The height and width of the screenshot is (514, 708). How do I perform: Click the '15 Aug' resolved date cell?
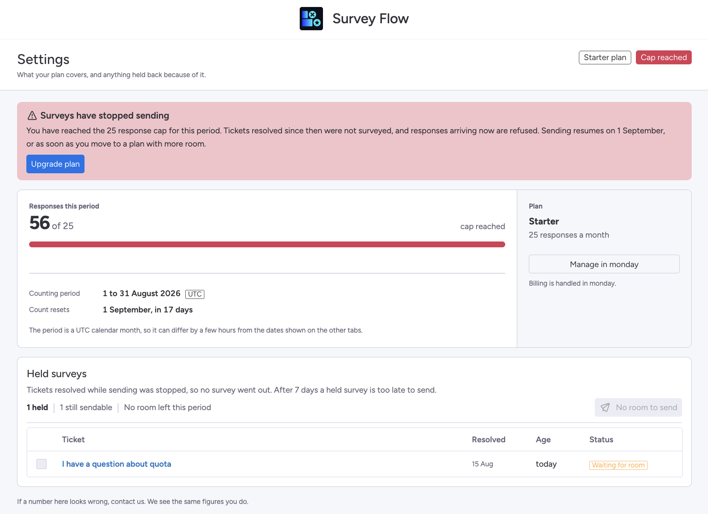(482, 464)
